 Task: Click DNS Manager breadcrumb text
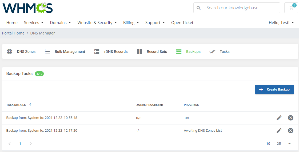(42, 33)
